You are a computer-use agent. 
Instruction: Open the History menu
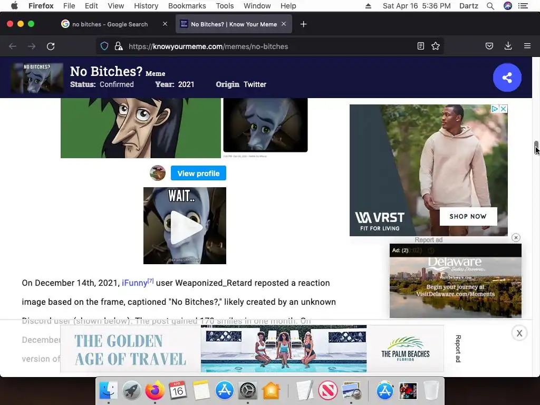point(146,6)
